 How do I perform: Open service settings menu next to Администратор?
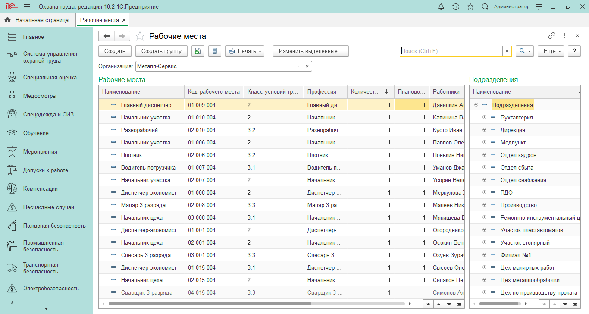coord(538,7)
